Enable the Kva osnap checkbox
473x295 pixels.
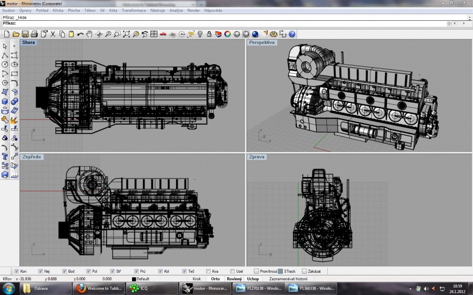pos(208,271)
